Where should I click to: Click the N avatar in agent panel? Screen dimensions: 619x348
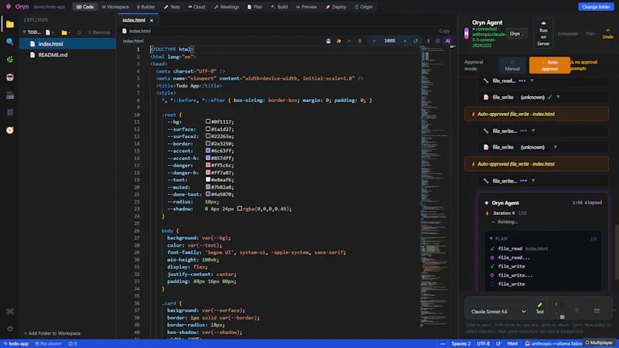467,34
